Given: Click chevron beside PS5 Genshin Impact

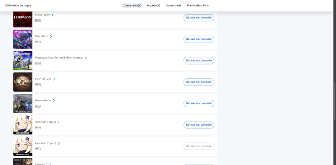Looking at the screenshot, I should click(x=59, y=143).
